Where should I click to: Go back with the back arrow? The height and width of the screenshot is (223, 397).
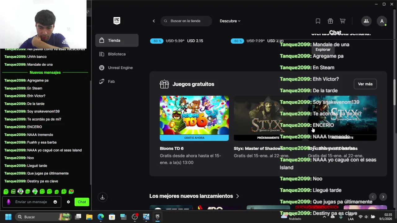pyautogui.click(x=154, y=21)
